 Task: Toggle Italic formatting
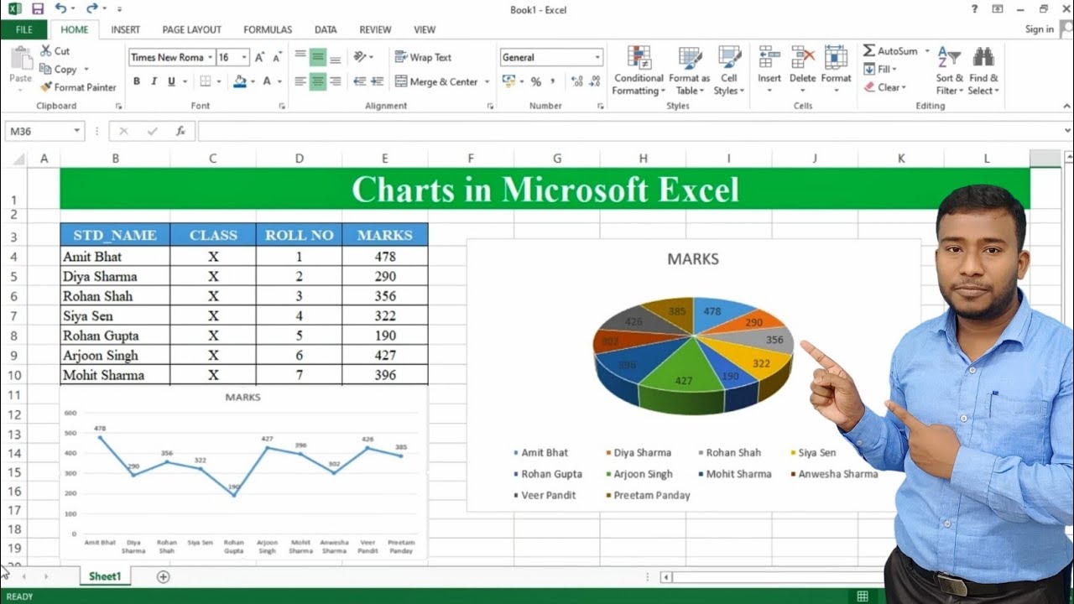click(154, 81)
